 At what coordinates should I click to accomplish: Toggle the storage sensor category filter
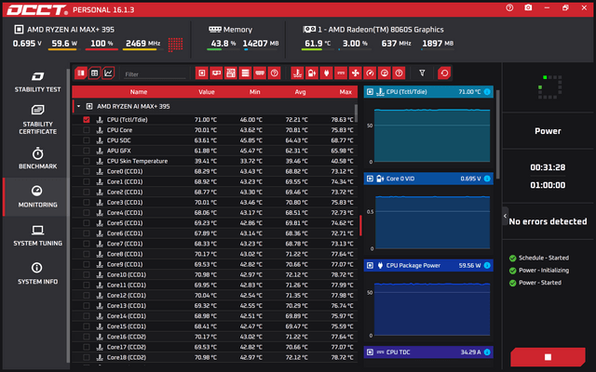pos(245,73)
